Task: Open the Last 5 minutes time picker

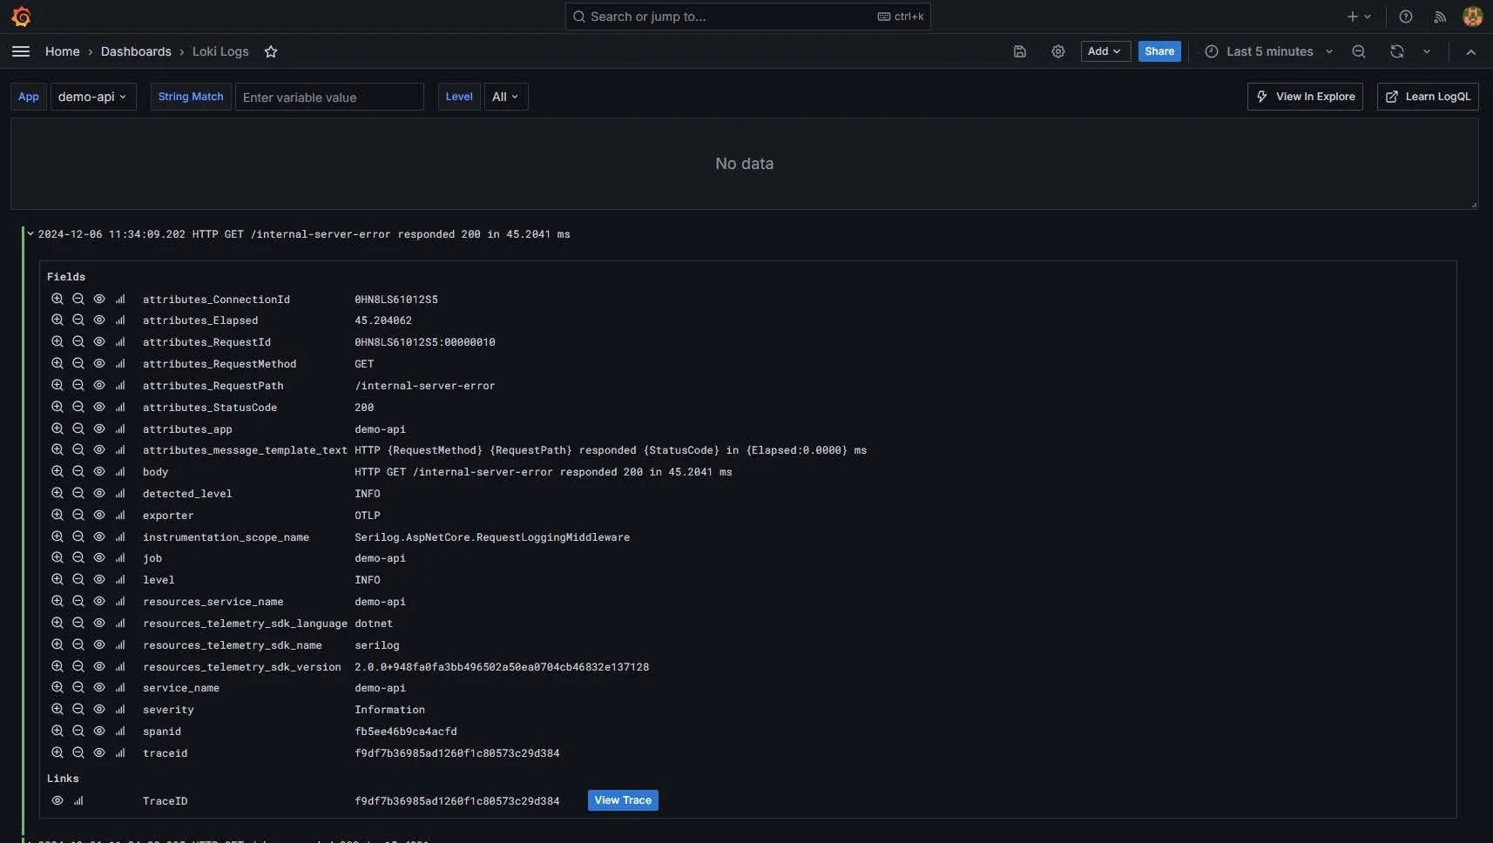Action: click(x=1269, y=51)
